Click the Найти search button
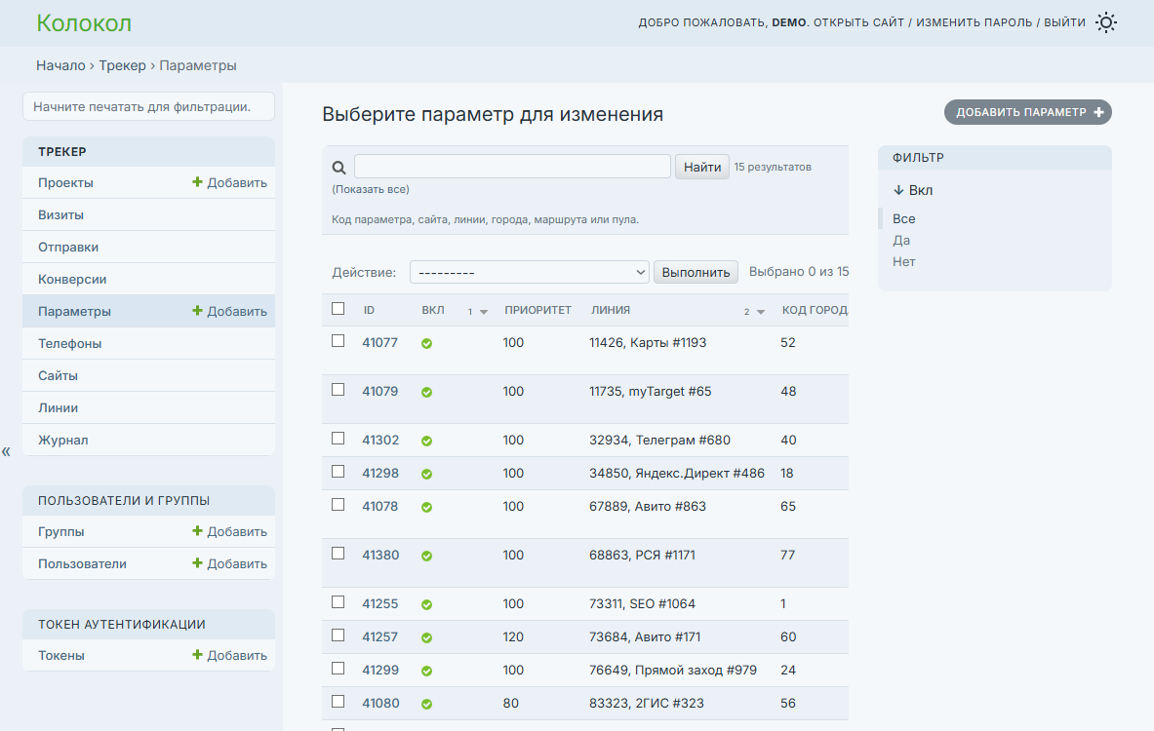Image resolution: width=1154 pixels, height=731 pixels. pos(702,167)
